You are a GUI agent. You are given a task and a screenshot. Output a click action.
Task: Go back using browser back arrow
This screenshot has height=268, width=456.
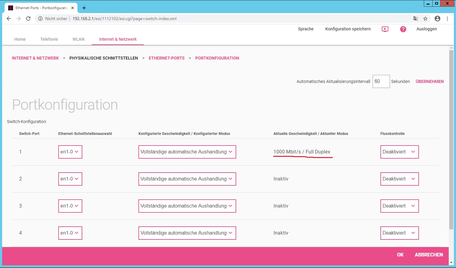pos(9,19)
